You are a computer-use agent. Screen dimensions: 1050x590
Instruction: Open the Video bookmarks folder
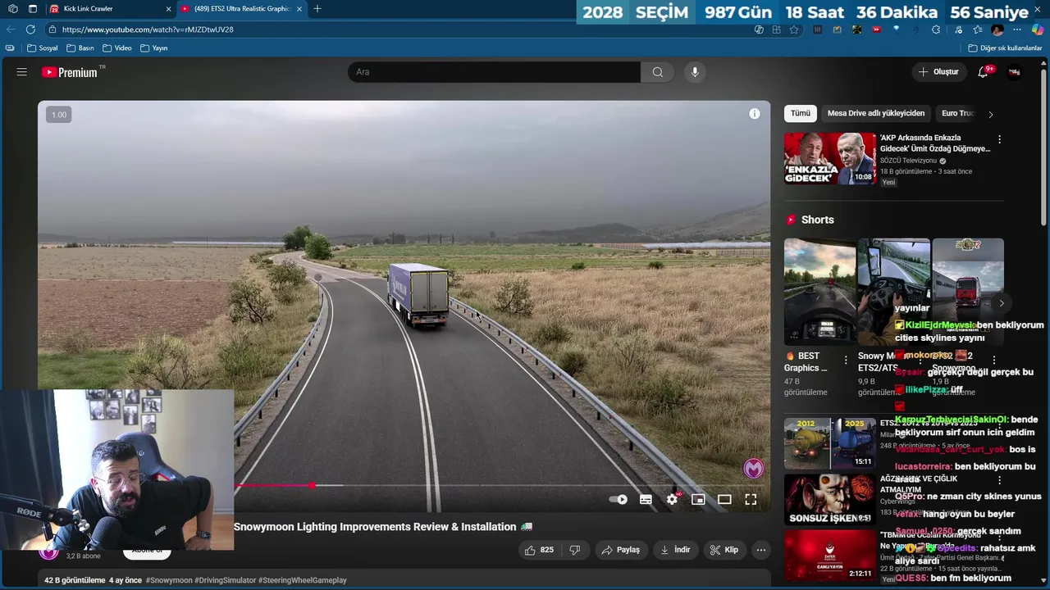(117, 48)
